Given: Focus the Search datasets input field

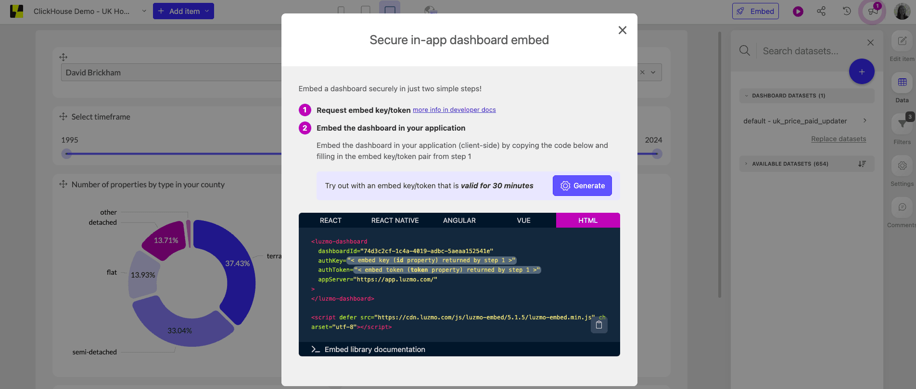Looking at the screenshot, I should (x=808, y=51).
